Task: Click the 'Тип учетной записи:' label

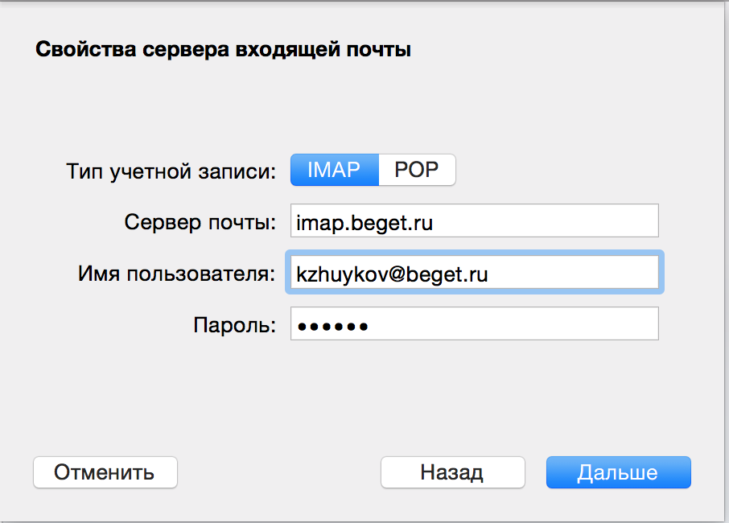Action: pyautogui.click(x=171, y=171)
